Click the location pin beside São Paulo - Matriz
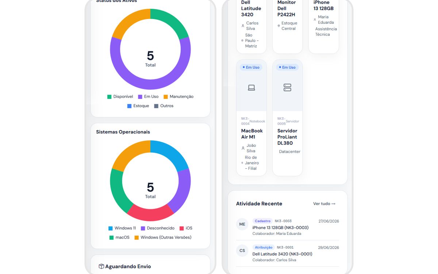 coord(242,41)
